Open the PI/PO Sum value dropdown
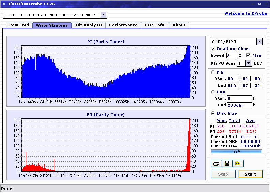The width and height of the screenshot is (270, 193). pyautogui.click(x=249, y=63)
